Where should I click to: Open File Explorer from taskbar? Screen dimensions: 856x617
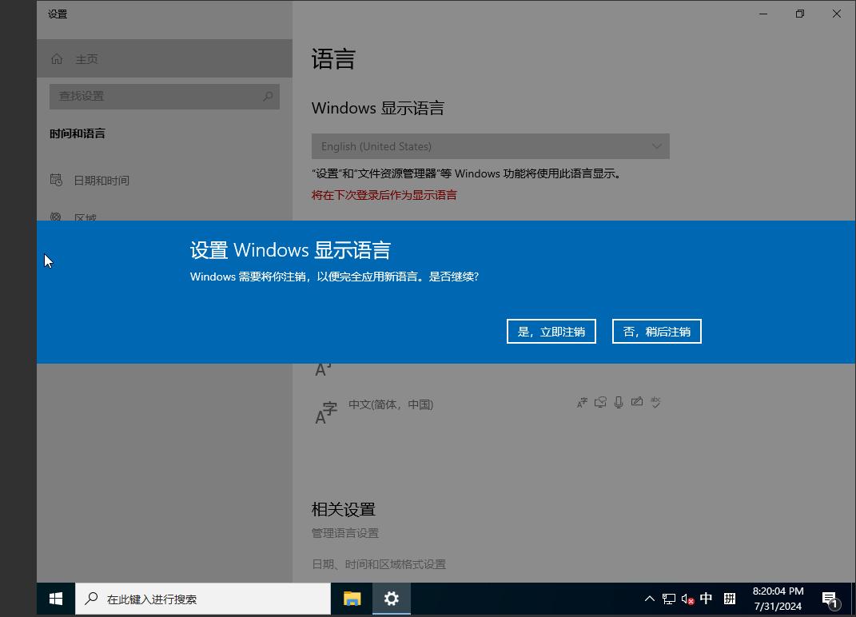coord(352,599)
